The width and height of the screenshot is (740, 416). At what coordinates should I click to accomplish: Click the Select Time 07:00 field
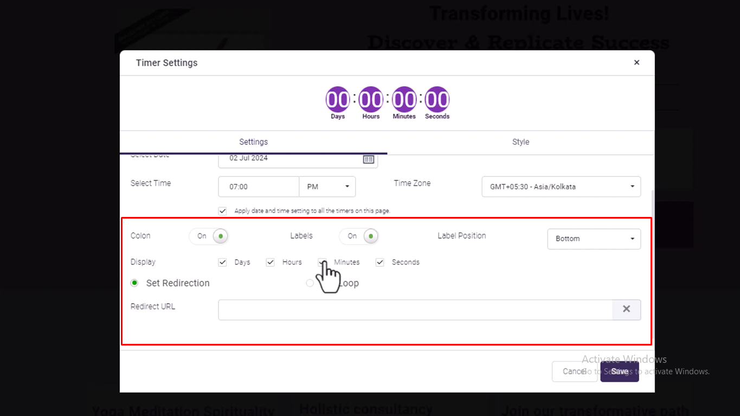point(259,187)
